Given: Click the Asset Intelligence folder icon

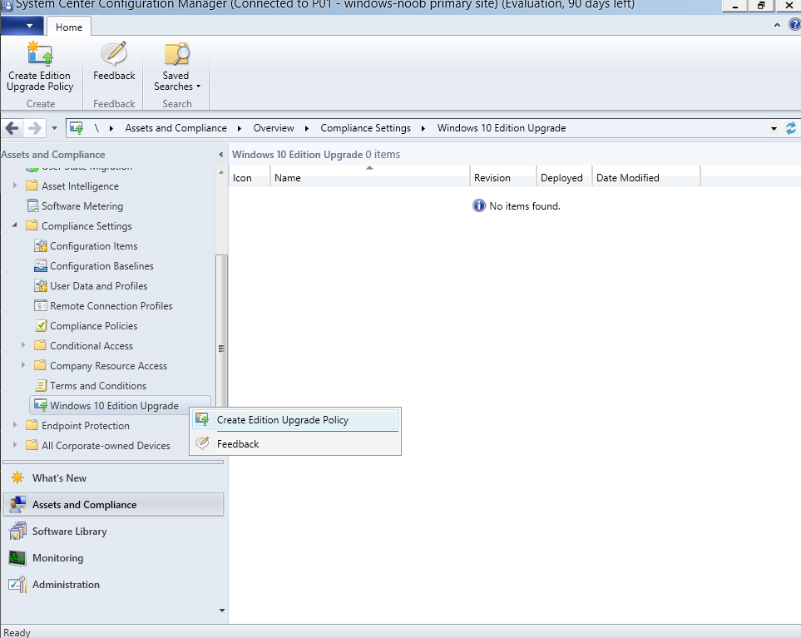Looking at the screenshot, I should point(32,185).
